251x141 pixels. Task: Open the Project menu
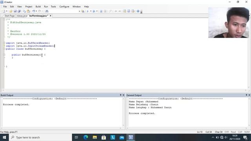coord(29,7)
